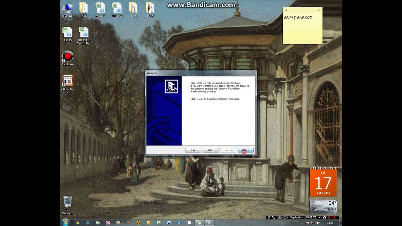Select the ERTAŞ Eko Termal Fiy... file
The width and height of the screenshot is (402, 226).
click(84, 36)
